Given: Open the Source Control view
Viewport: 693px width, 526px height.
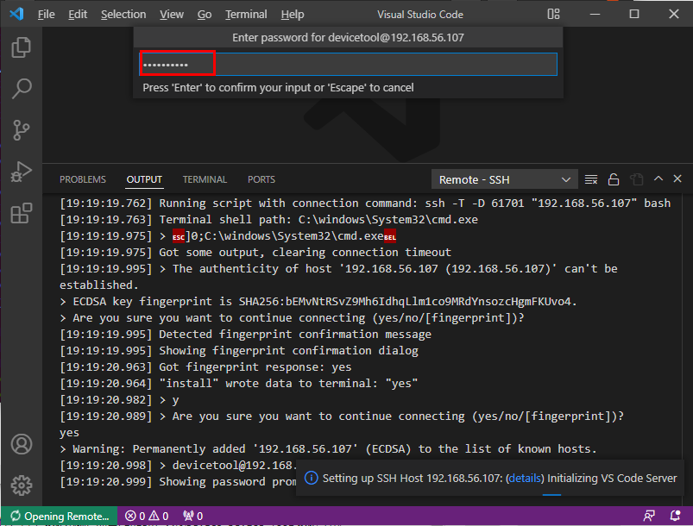Looking at the screenshot, I should click(x=22, y=130).
